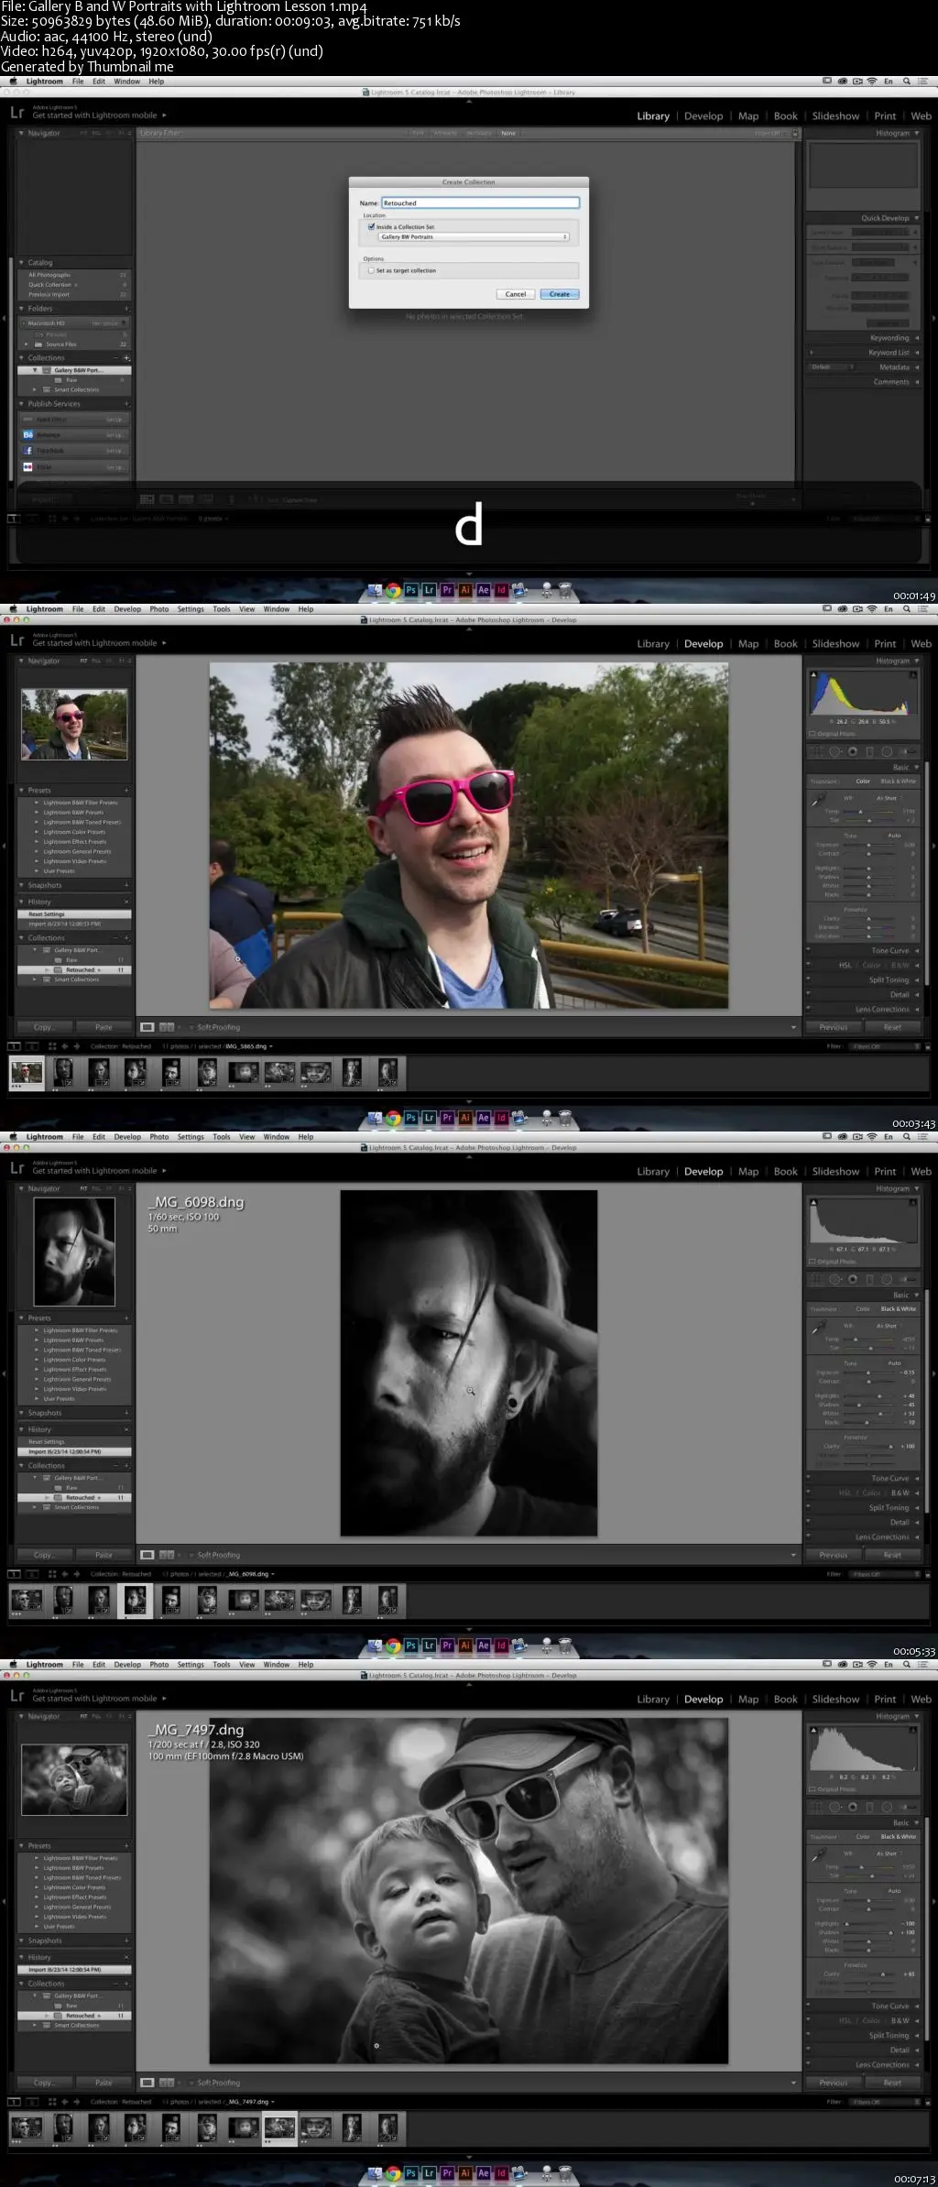The image size is (938, 2187).
Task: Click the Clarity slider in the _MG_6098.dng frame
Action: click(x=868, y=1446)
